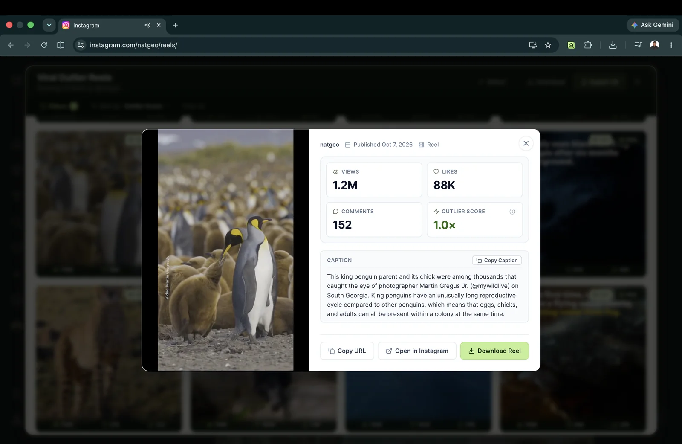Click the natgeo username text
Screen dimensions: 682x444
coord(329,145)
